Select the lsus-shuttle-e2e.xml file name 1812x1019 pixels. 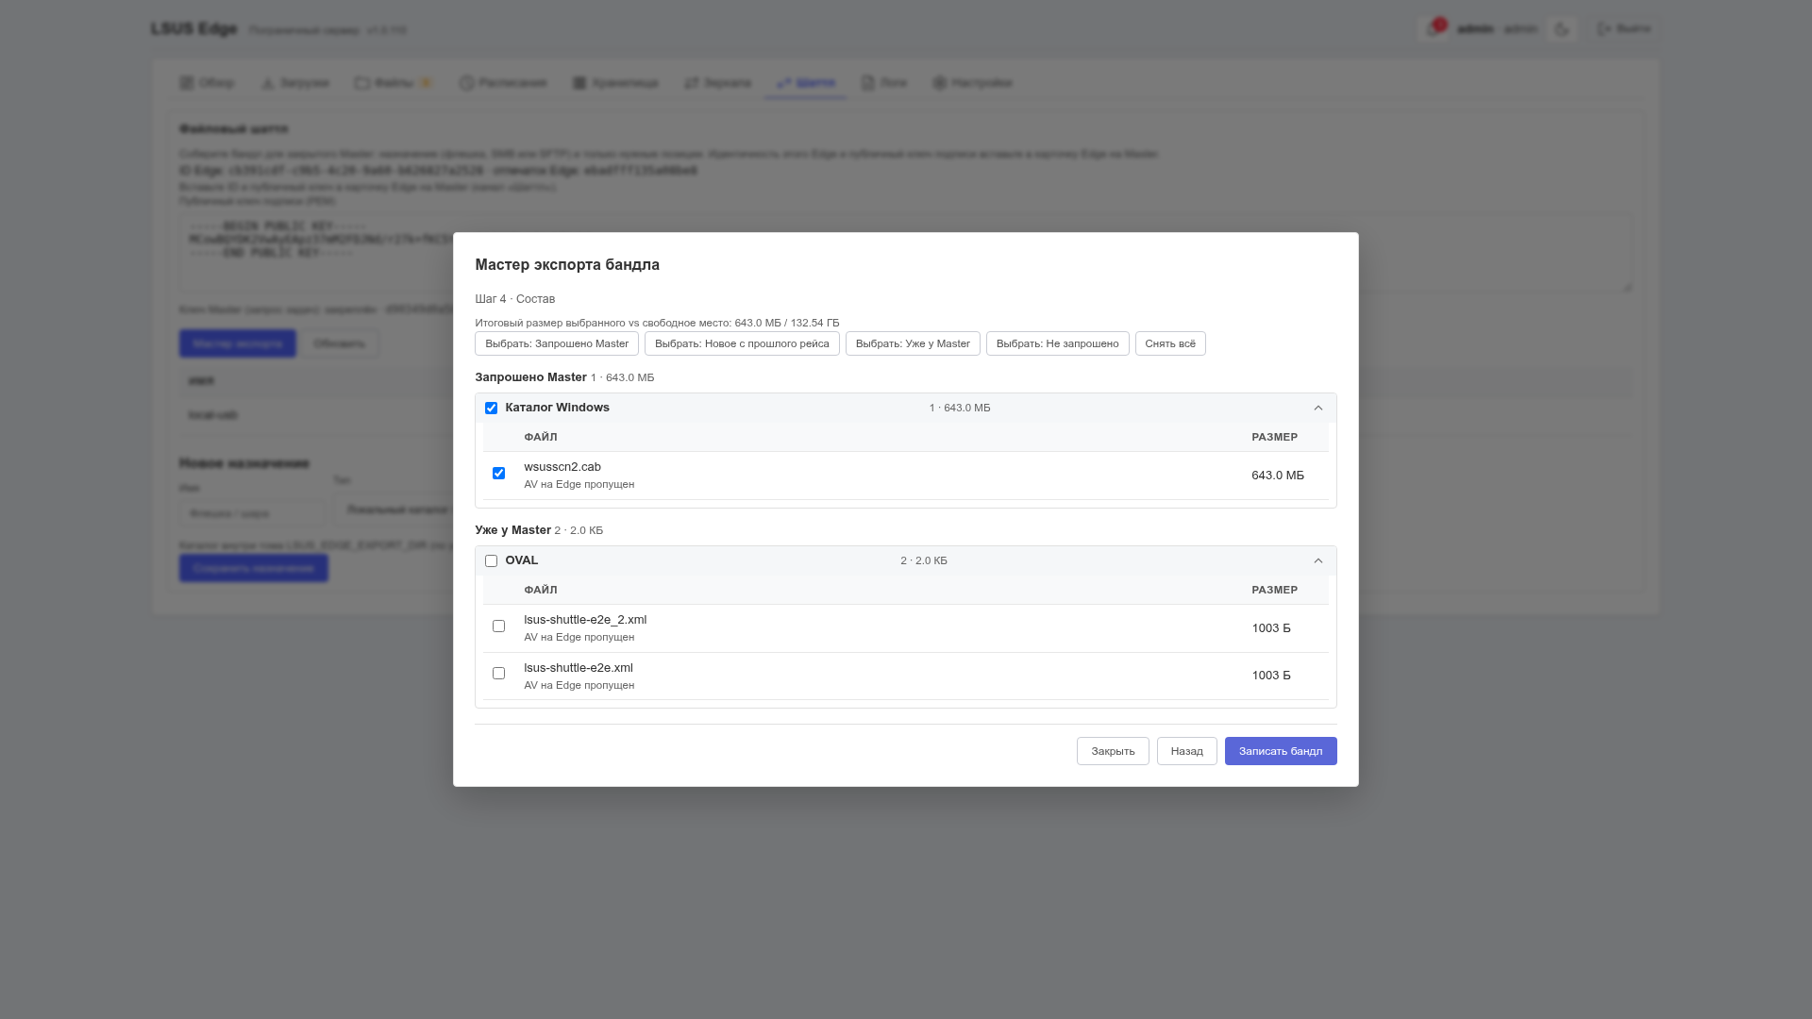(x=579, y=668)
